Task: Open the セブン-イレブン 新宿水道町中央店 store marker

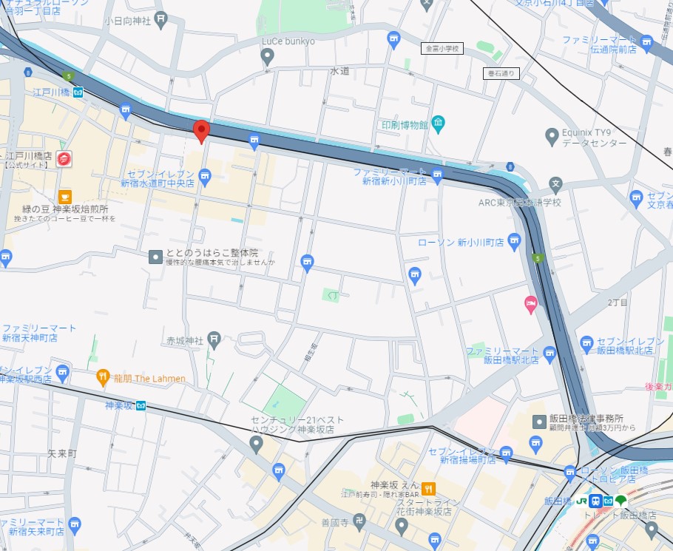Action: pos(205,178)
